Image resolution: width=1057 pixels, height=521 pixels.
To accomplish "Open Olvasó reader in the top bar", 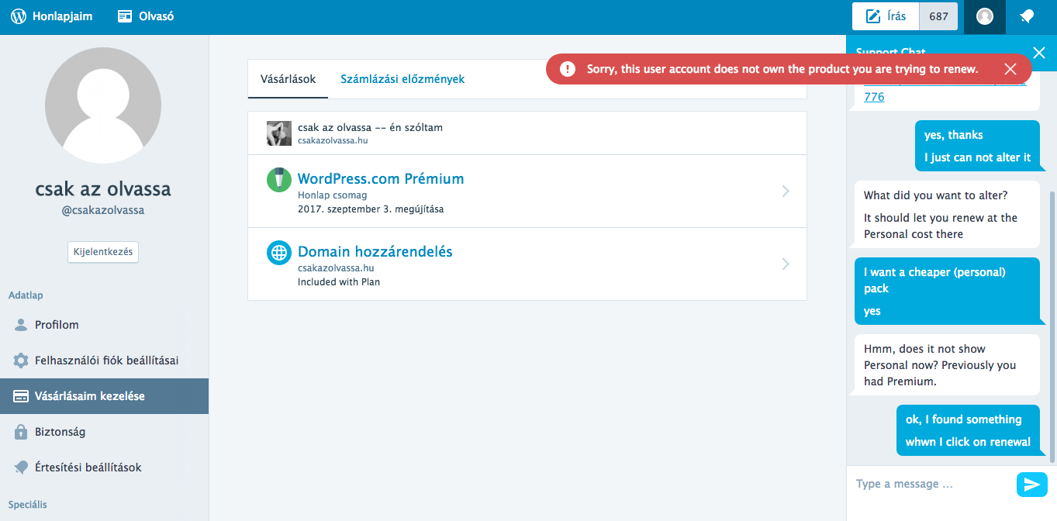I will 146,16.
